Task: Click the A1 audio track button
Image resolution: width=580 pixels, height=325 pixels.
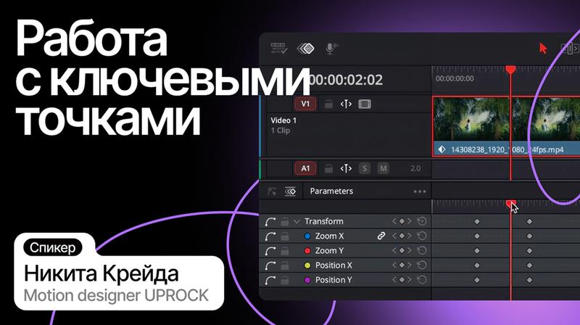Action: pyautogui.click(x=305, y=168)
